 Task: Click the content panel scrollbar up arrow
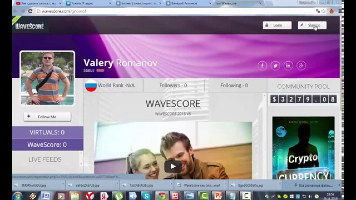264,95
